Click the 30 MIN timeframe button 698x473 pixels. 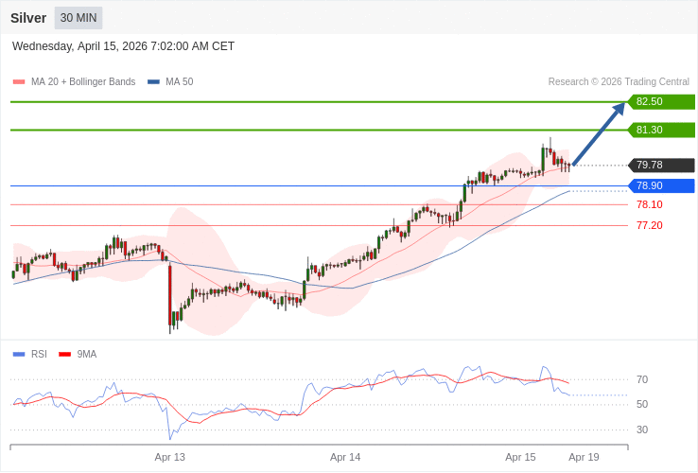pyautogui.click(x=79, y=18)
